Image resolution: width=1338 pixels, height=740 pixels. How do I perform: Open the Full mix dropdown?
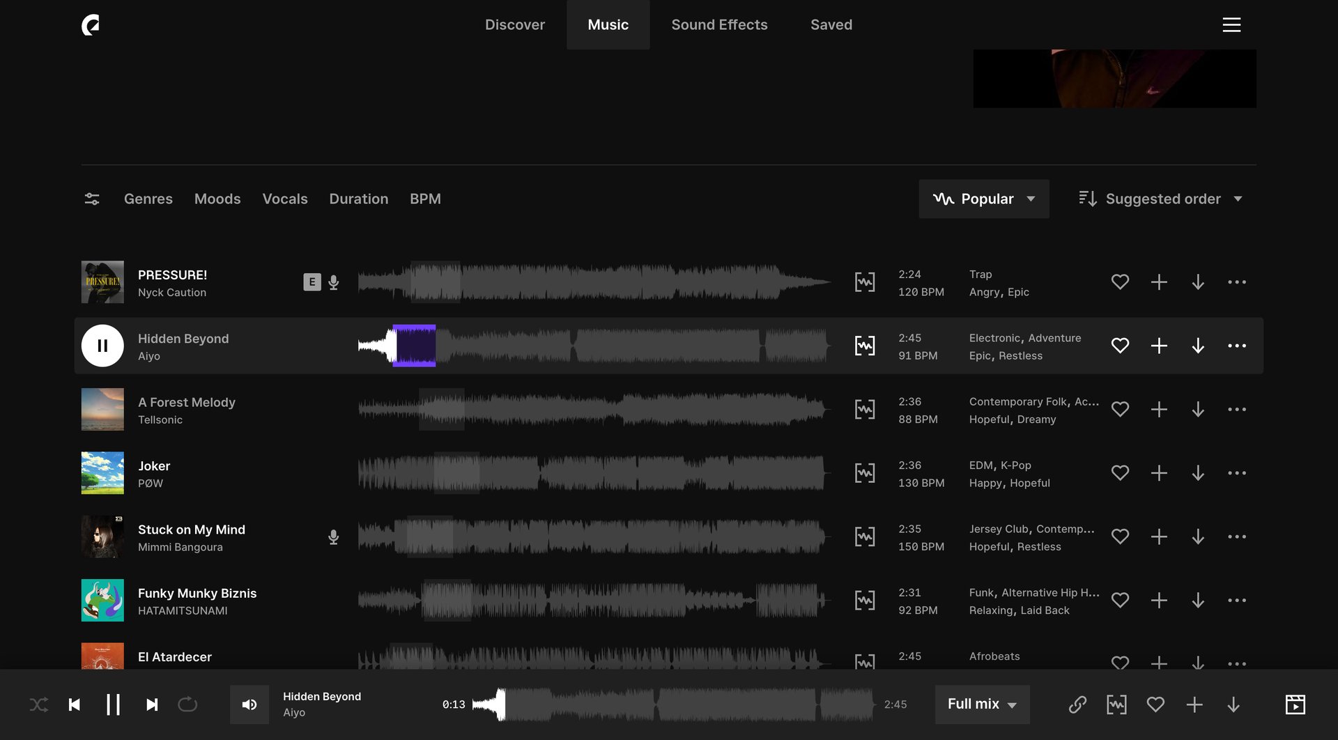tap(981, 704)
